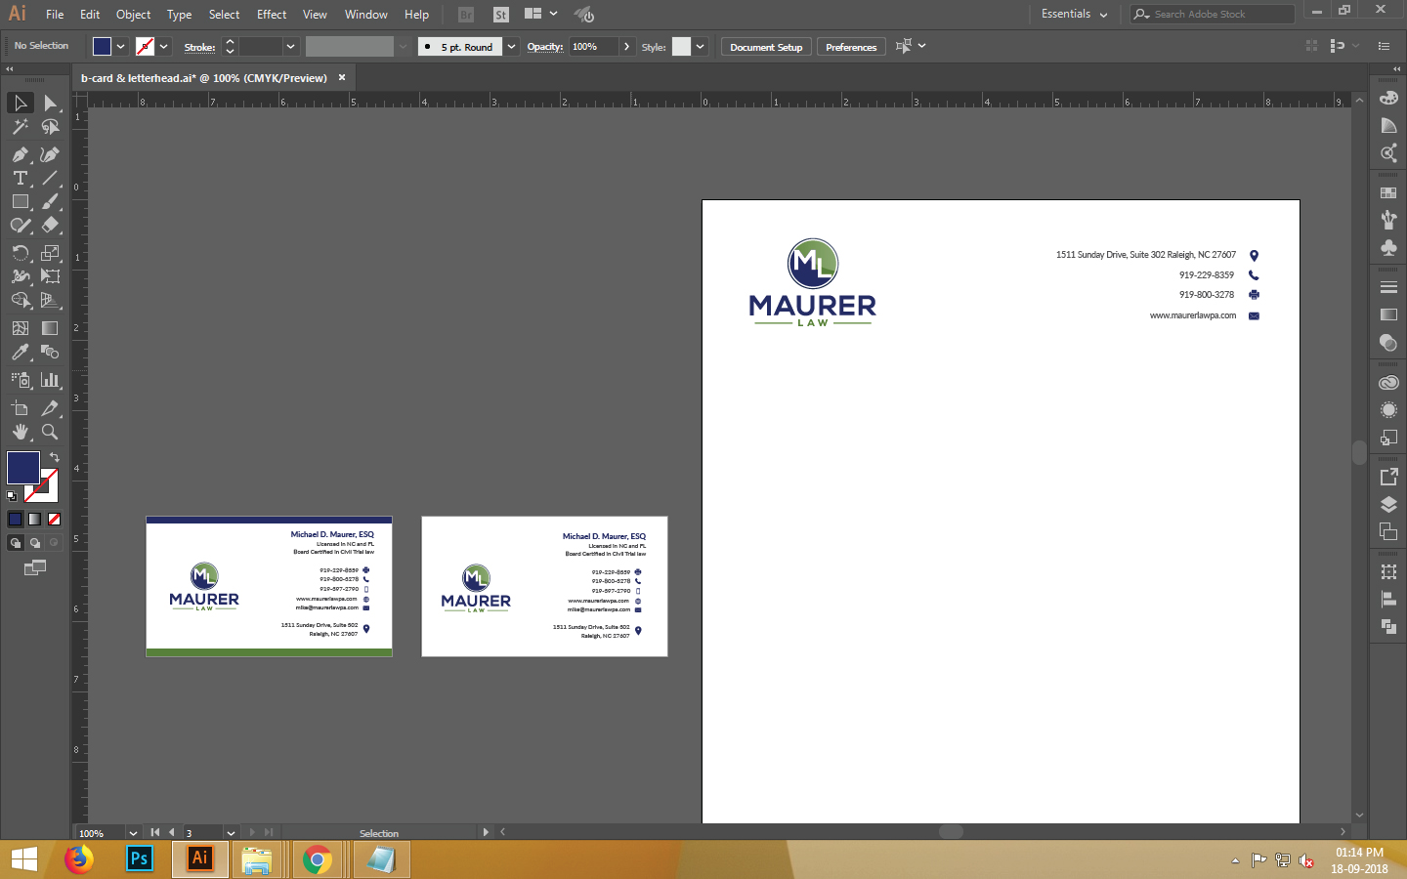Screen dimensions: 1407x879
Task: Swap fill and stroke colors
Action: [x=55, y=457]
